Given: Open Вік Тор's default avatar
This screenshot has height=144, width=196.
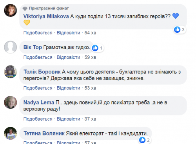Looking at the screenshot, I should pyautogui.click(x=11, y=47).
